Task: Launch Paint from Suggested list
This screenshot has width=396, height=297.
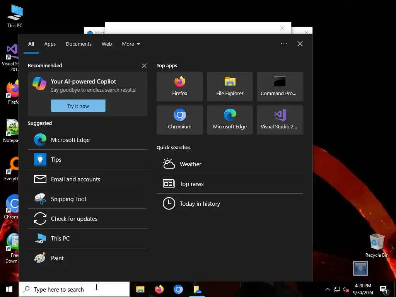Action: [x=87, y=258]
